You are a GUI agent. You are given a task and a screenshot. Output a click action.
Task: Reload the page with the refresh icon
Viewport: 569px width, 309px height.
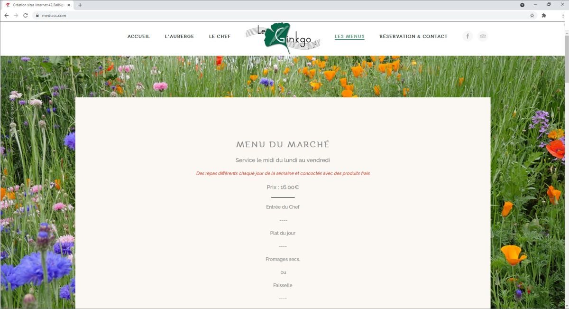pos(25,15)
